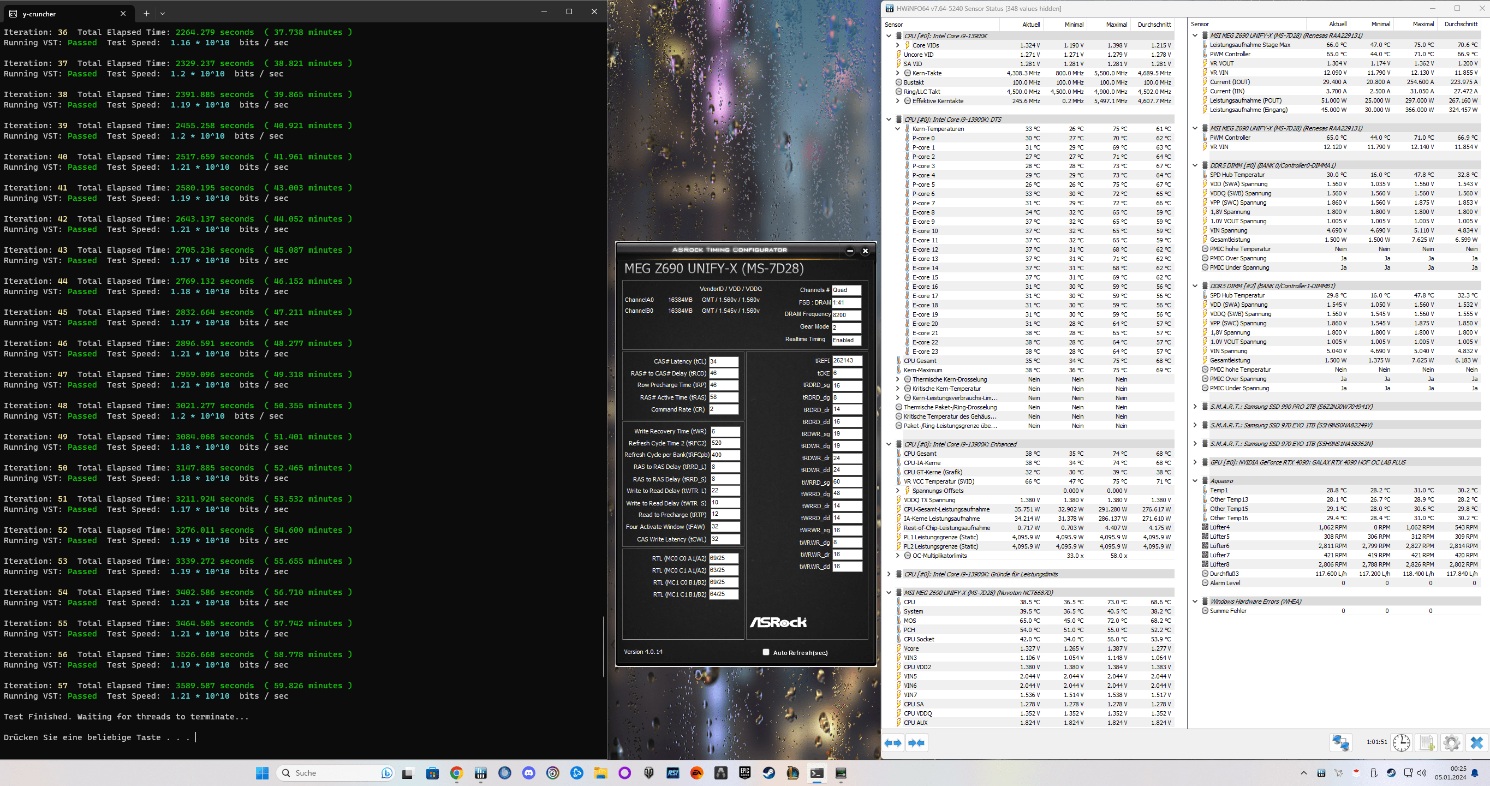Reset sensor values with the clock icon
This screenshot has width=1490, height=786.
click(x=1401, y=743)
